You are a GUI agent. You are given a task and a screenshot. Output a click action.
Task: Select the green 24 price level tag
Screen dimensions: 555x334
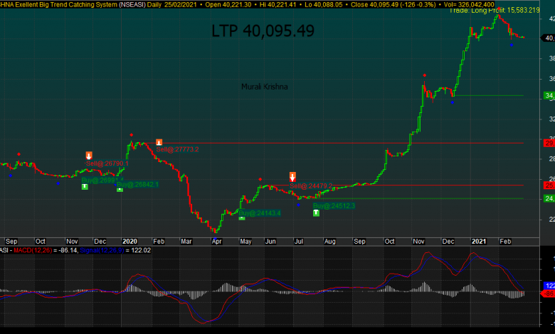pos(549,198)
